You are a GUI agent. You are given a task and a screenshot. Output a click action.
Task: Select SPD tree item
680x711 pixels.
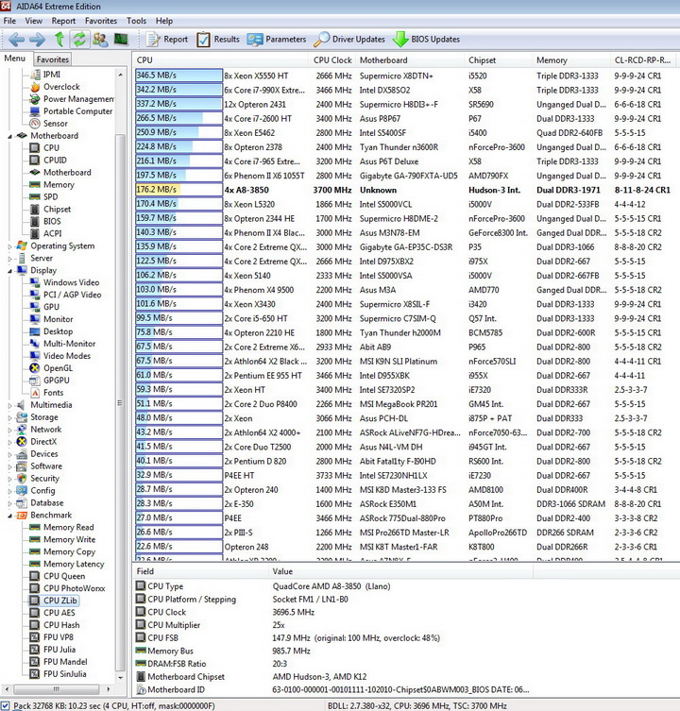pyautogui.click(x=50, y=196)
